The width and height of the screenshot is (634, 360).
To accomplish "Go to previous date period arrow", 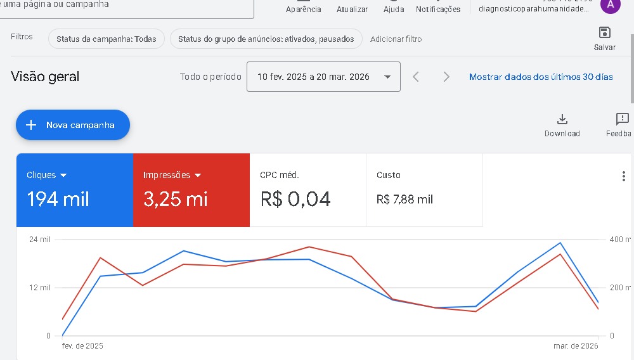I will coord(416,77).
